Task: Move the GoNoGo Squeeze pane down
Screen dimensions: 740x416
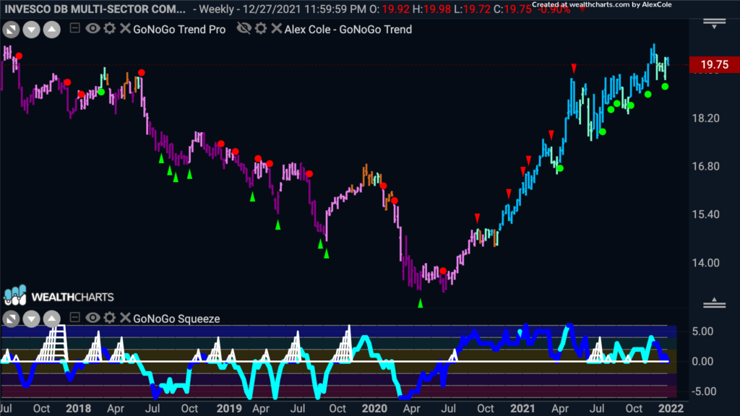Action: (x=32, y=318)
